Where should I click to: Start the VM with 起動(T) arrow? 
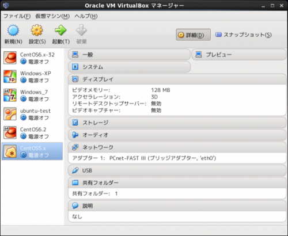60,30
